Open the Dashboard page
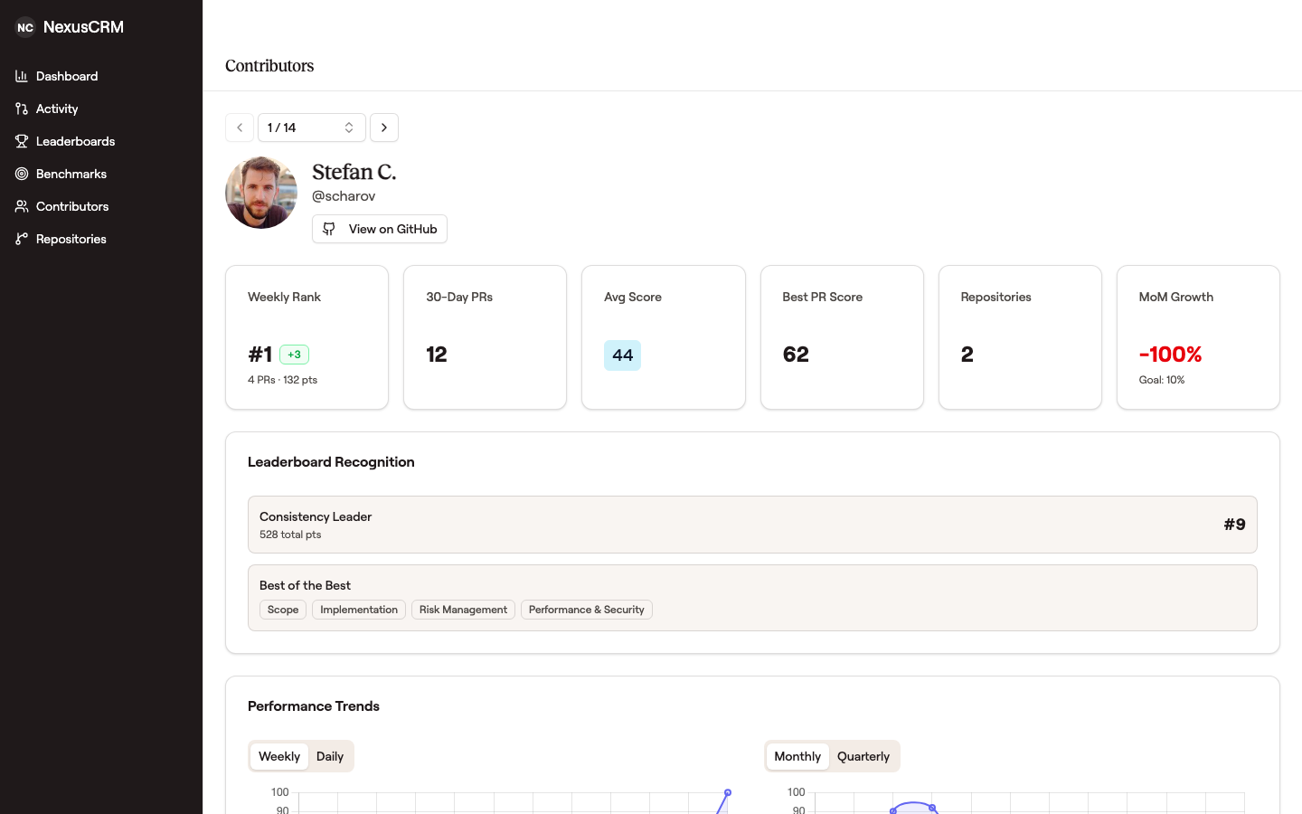Viewport: 1302px width, 814px height. [x=101, y=76]
